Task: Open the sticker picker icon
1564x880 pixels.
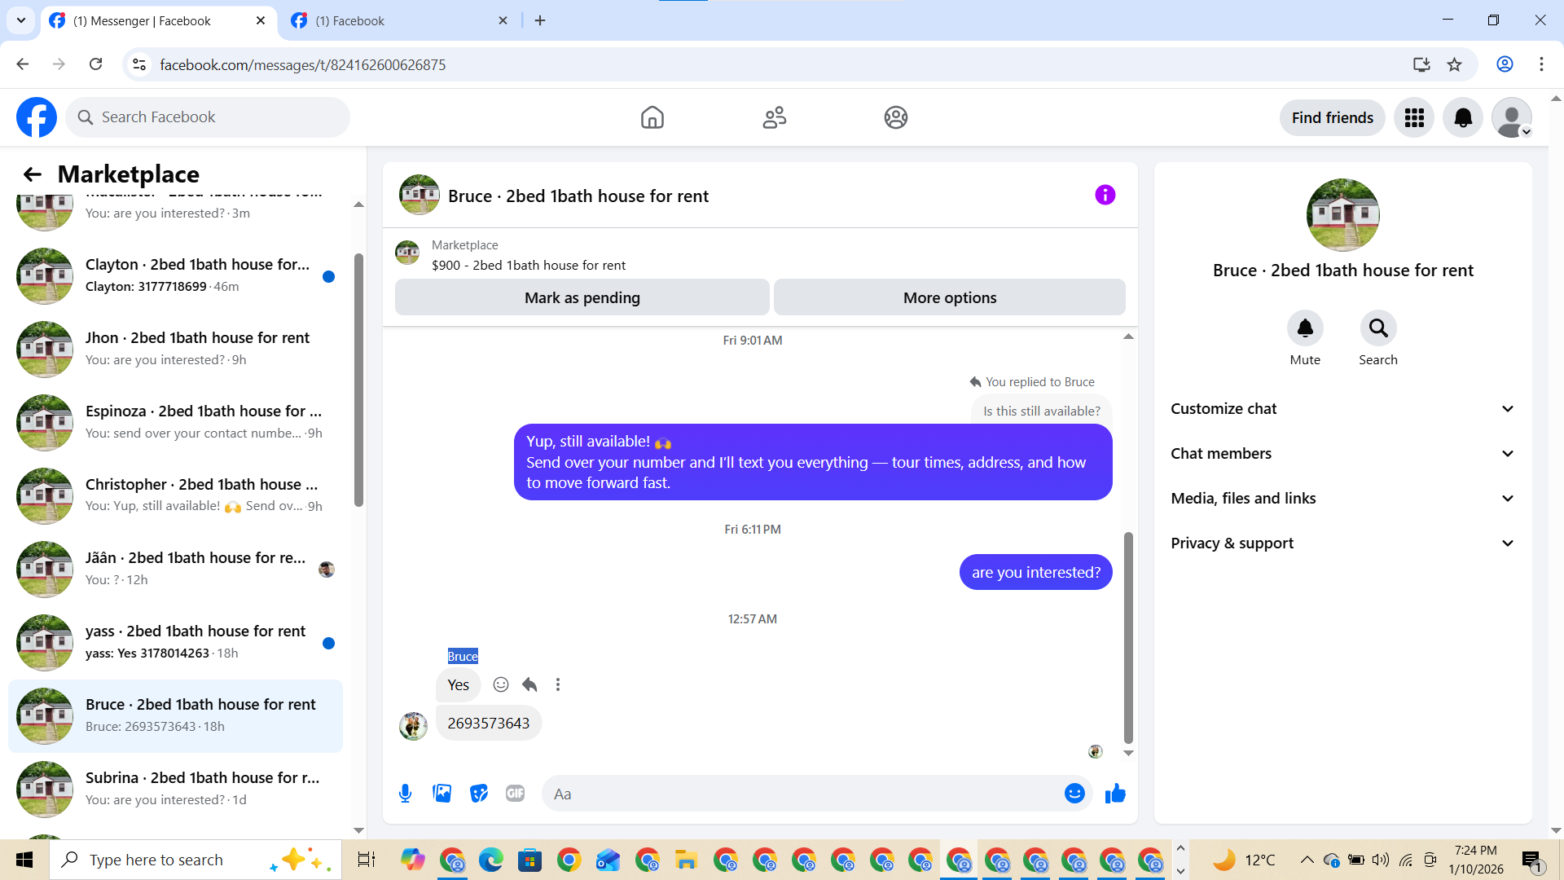Action: pyautogui.click(x=479, y=794)
